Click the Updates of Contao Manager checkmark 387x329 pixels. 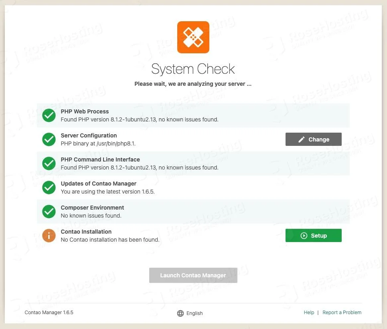pyautogui.click(x=49, y=188)
